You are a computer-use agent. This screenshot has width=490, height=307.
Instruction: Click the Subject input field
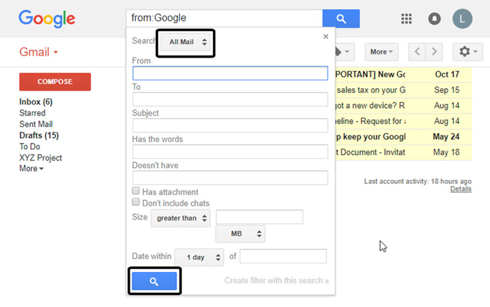pyautogui.click(x=231, y=125)
